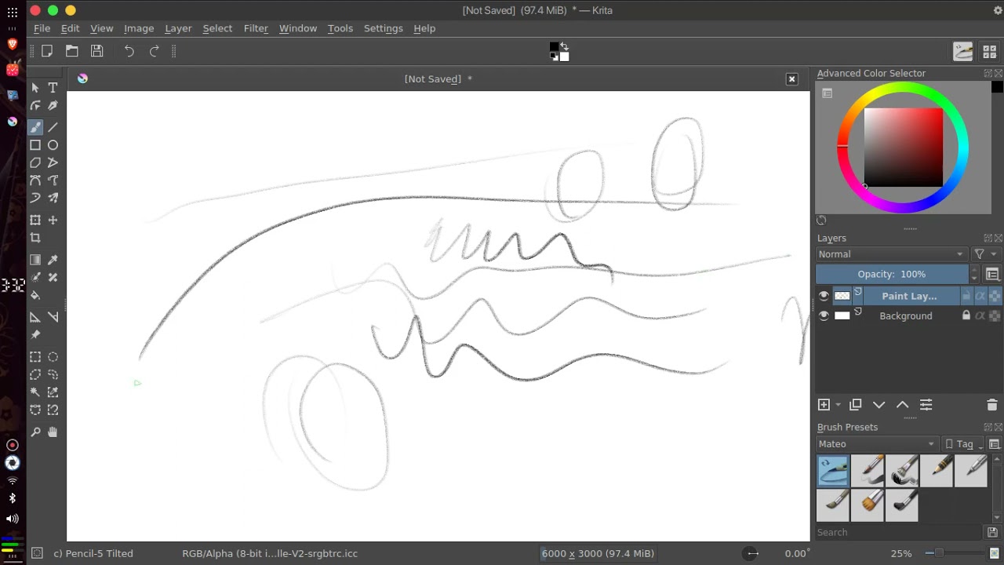
Task: Toggle the Background layer lock
Action: (966, 315)
